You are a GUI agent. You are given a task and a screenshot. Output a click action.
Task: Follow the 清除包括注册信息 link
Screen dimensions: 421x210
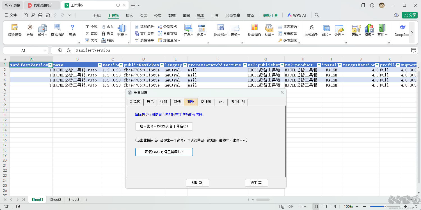169,115
